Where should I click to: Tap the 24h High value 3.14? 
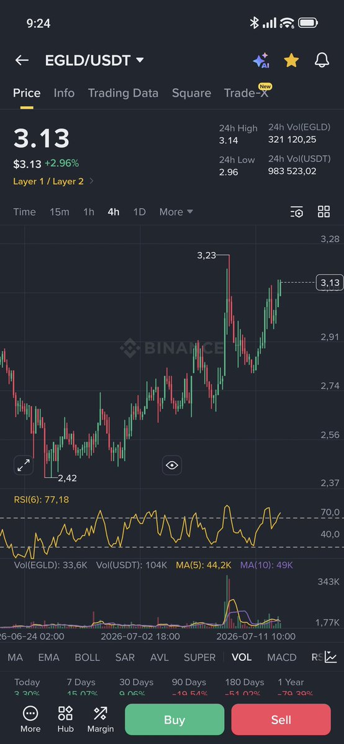point(229,140)
